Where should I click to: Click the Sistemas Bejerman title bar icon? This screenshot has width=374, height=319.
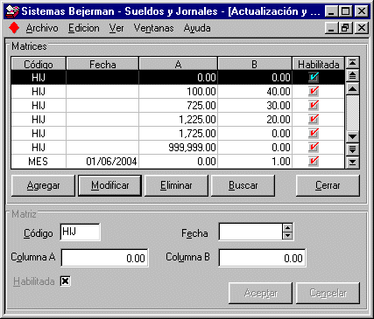[x=12, y=11]
